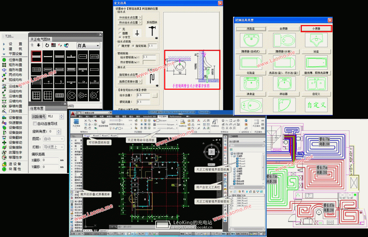Click the 快速替换 icon in the T20 menu
The width and height of the screenshot is (368, 237).
pos(4,123)
